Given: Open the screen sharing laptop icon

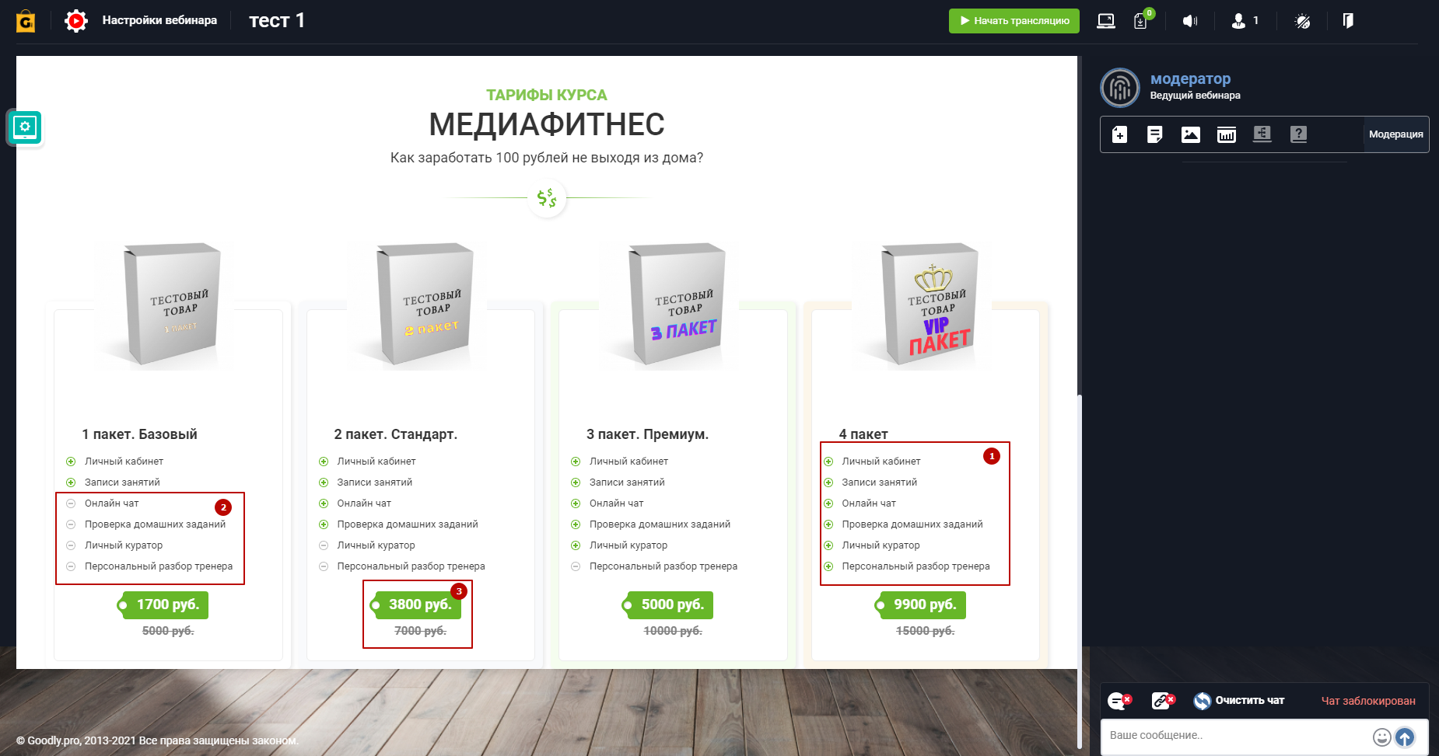Looking at the screenshot, I should pos(1105,21).
